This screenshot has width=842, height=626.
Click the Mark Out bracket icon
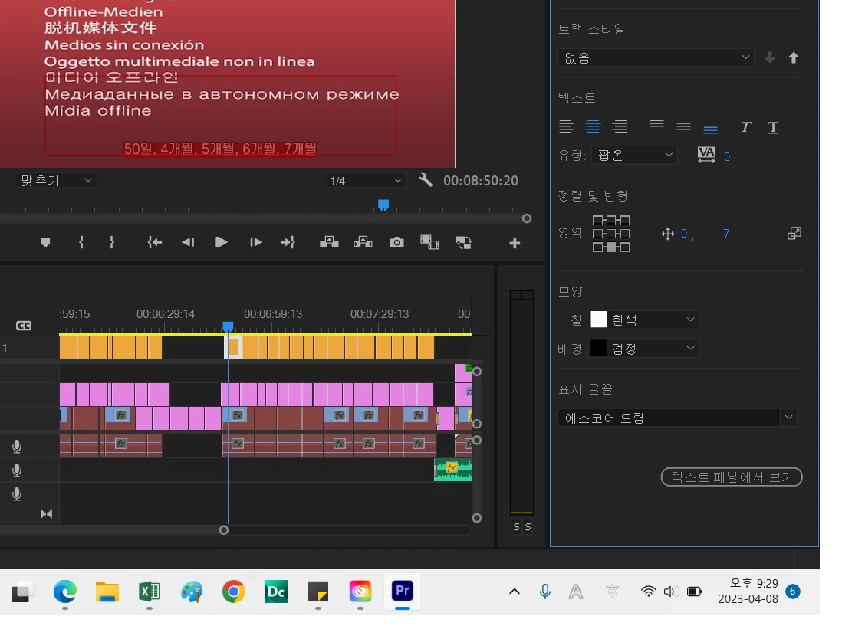112,242
